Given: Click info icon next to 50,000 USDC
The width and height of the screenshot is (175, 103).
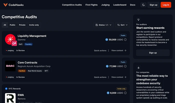Looking at the screenshot, I should (125, 39).
